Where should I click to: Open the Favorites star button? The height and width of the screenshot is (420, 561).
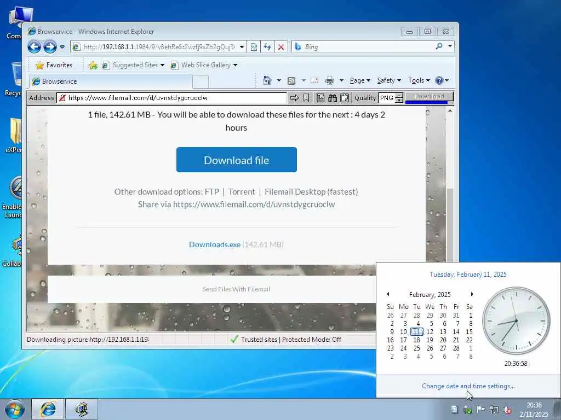pyautogui.click(x=54, y=65)
